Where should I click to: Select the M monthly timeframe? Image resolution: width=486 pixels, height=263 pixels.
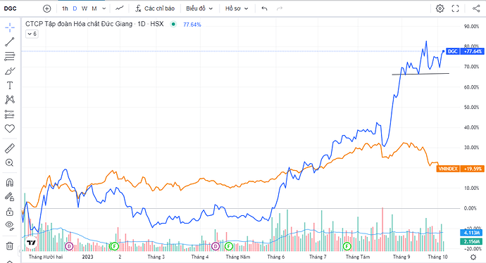[x=94, y=8]
